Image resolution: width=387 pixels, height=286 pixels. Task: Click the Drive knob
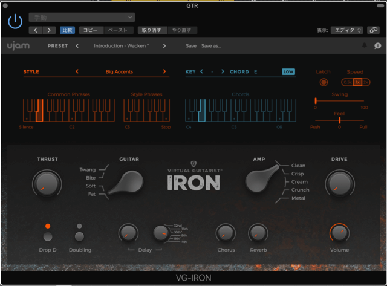[x=340, y=184]
